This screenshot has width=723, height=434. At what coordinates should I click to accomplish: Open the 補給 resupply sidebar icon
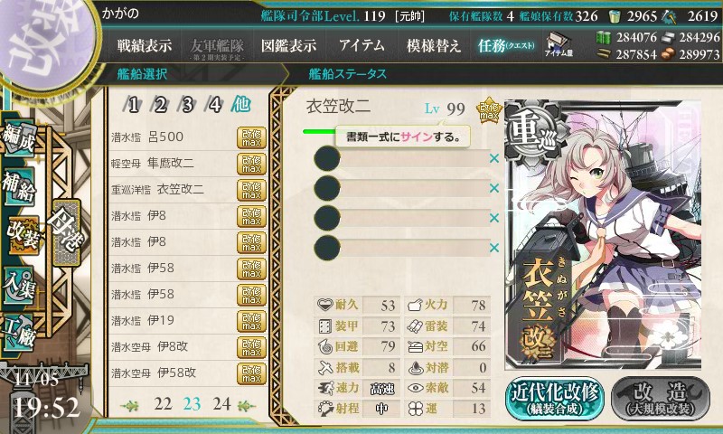[19, 185]
